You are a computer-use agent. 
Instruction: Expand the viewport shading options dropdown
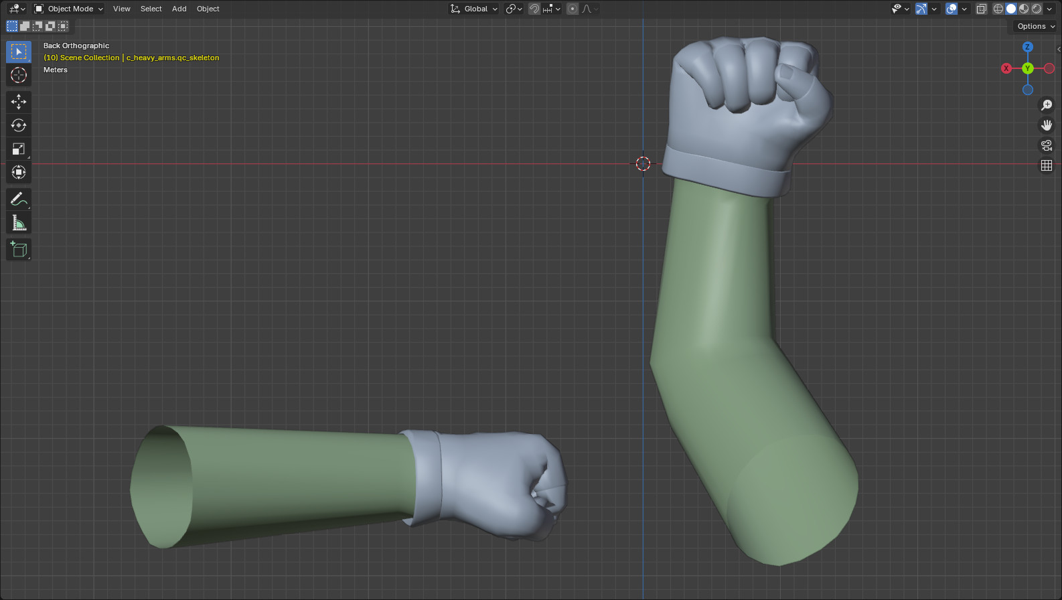1049,9
